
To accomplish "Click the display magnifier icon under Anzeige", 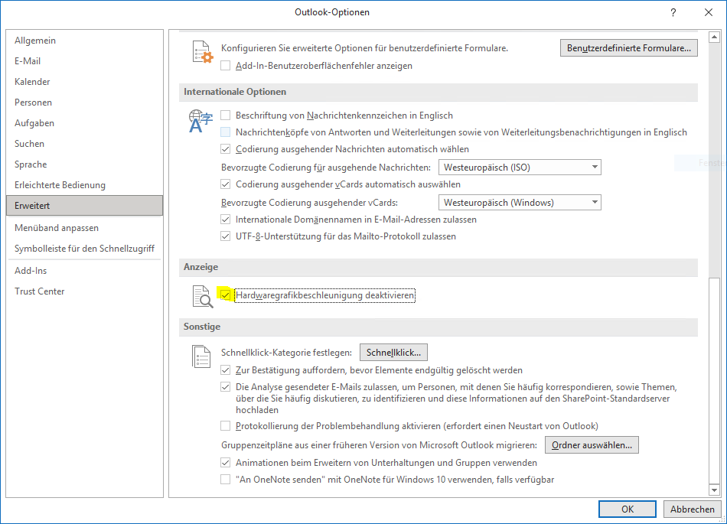I will pyautogui.click(x=202, y=297).
